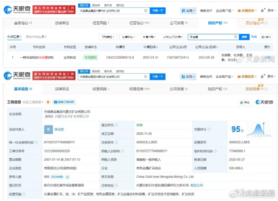Screen dimensions: 278x201
Task: Open the 专利类型 filter dropdown
Action: (108, 37)
